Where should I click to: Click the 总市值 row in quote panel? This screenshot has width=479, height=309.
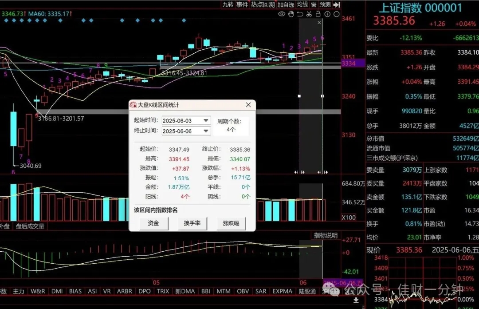pos(423,138)
